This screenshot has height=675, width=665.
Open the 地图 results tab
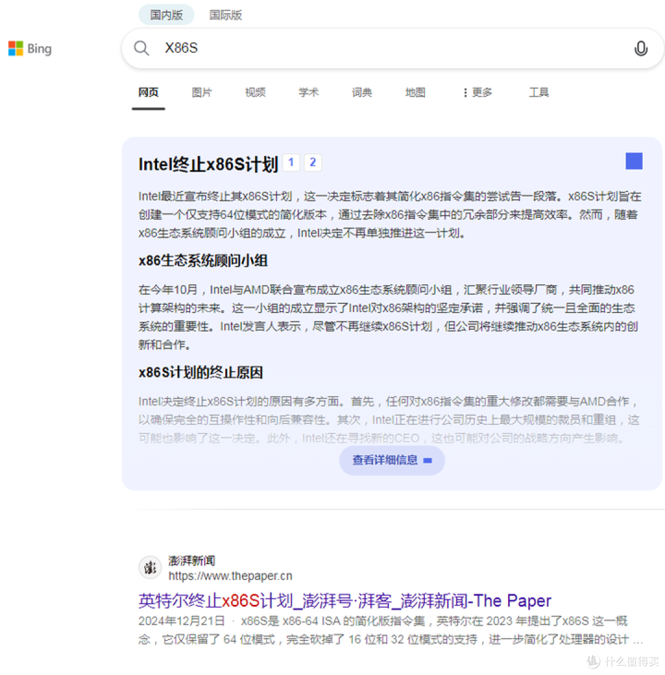click(415, 92)
